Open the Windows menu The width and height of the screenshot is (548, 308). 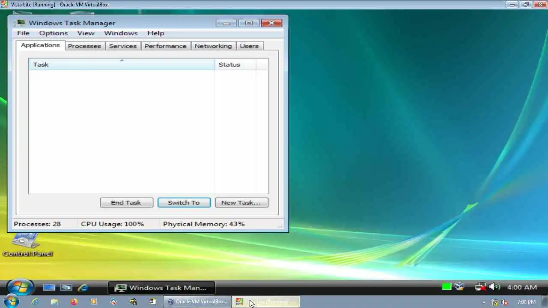(121, 33)
